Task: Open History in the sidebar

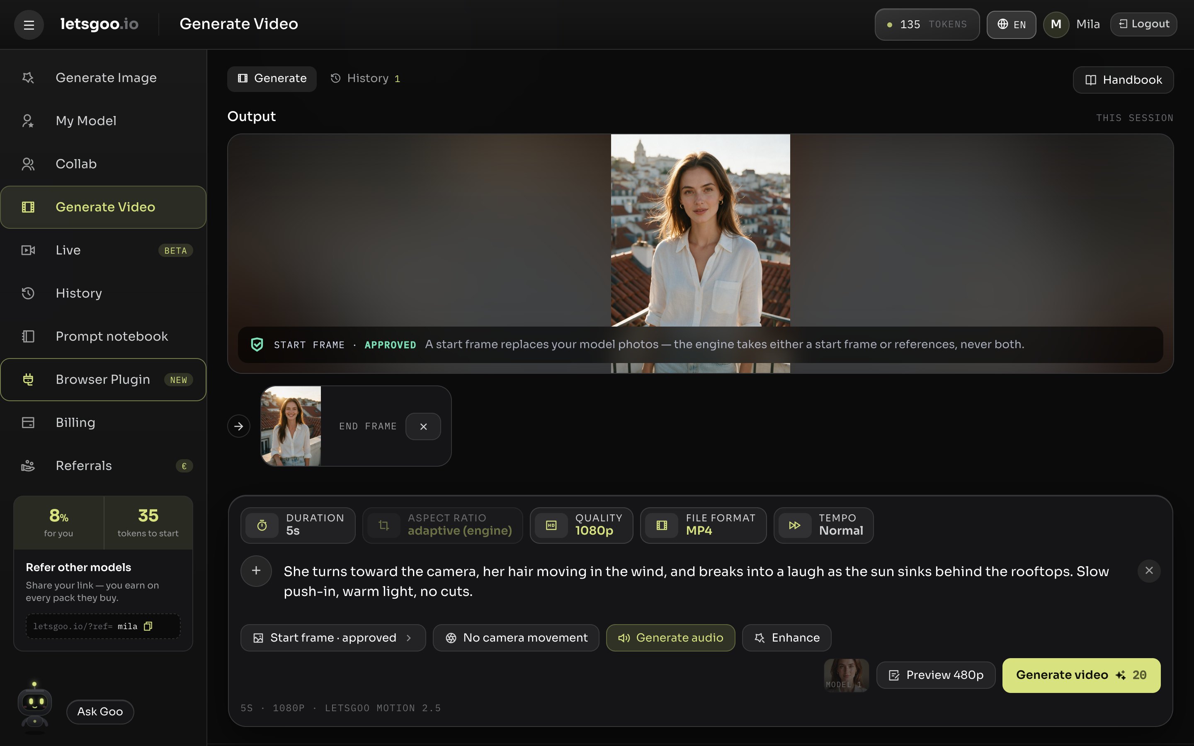Action: 103,293
